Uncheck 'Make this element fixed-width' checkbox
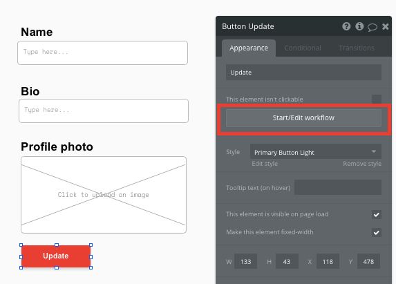The image size is (396, 284). tap(376, 232)
